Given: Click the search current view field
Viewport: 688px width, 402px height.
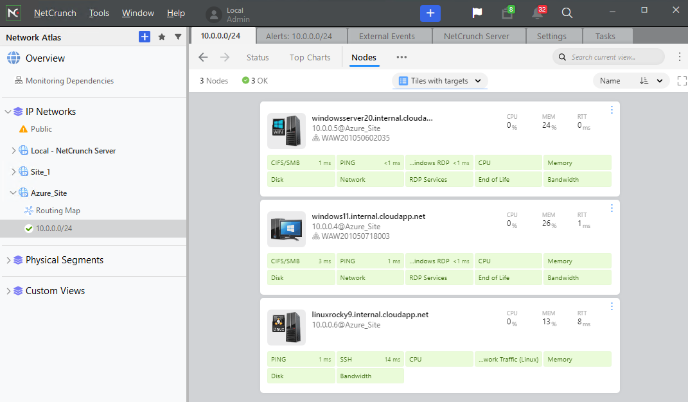Looking at the screenshot, I should tap(608, 57).
